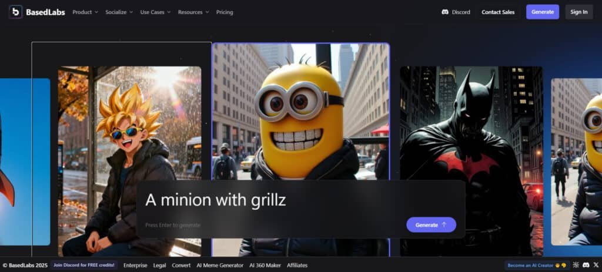Click Generate button with arrow in prompt box
Viewport: 602px width, 272px height.
coord(431,225)
